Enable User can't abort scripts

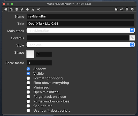[28, 111]
